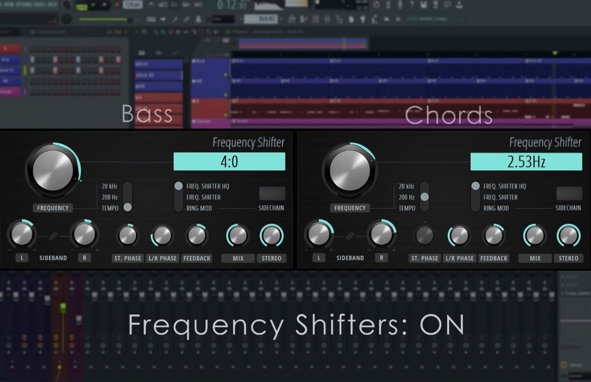The width and height of the screenshot is (591, 382).
Task: Toggle the shifter mode switch in the Bass shifter
Action: click(x=178, y=197)
